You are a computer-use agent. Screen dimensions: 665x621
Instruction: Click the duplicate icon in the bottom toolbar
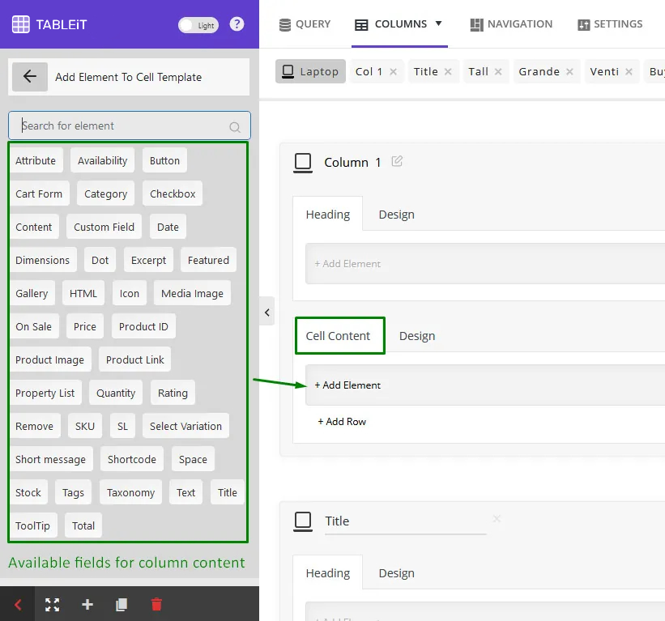(121, 604)
